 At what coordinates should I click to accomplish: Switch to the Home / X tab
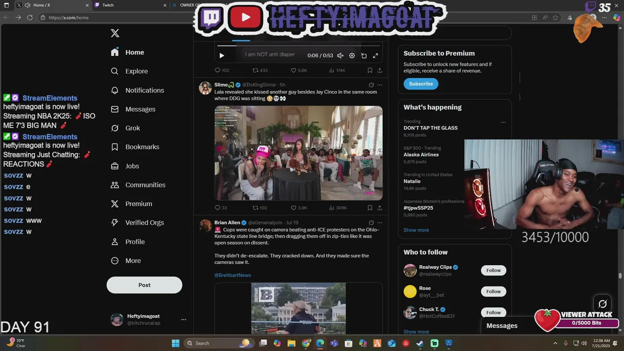coord(53,5)
